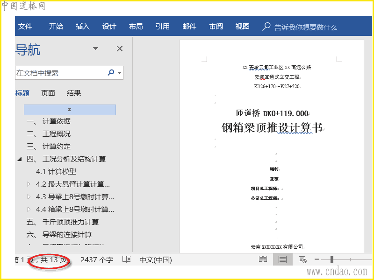
Task: Switch to Web Layout view icon
Action: [302, 259]
